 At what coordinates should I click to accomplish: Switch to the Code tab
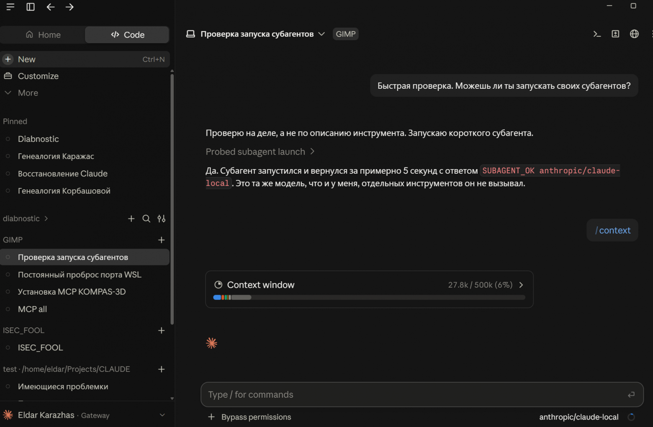pyautogui.click(x=127, y=35)
